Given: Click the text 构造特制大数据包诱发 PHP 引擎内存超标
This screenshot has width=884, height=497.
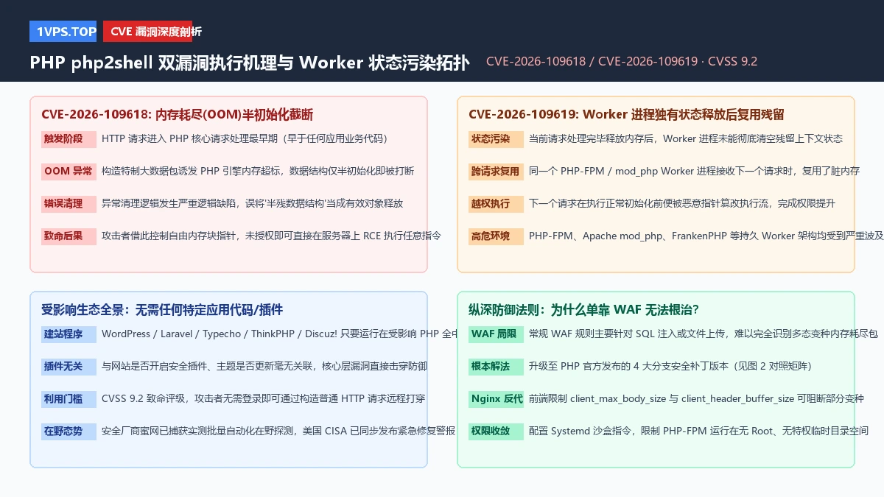Looking at the screenshot, I should point(194,171).
